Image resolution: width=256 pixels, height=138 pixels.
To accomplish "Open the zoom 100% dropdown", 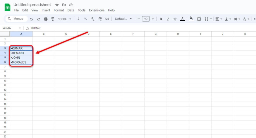I will coord(65,19).
